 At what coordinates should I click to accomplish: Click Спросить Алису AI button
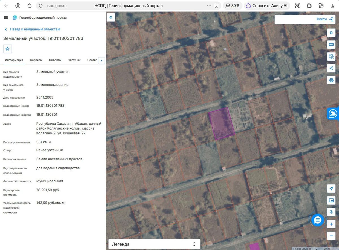(267, 6)
